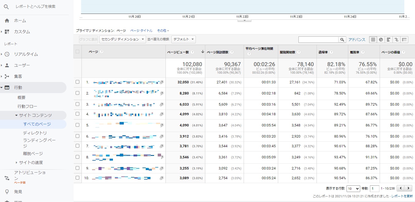Click the 行動 behavior icon
415x202 pixels.
click(7, 88)
